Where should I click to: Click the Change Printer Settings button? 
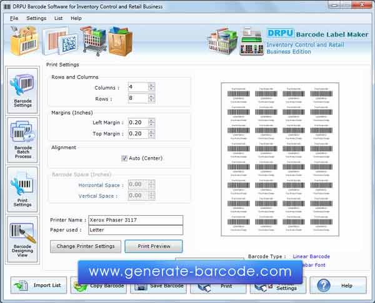coord(86,246)
